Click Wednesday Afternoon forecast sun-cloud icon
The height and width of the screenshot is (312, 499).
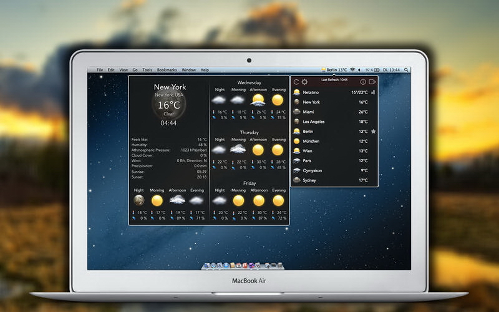[258, 100]
